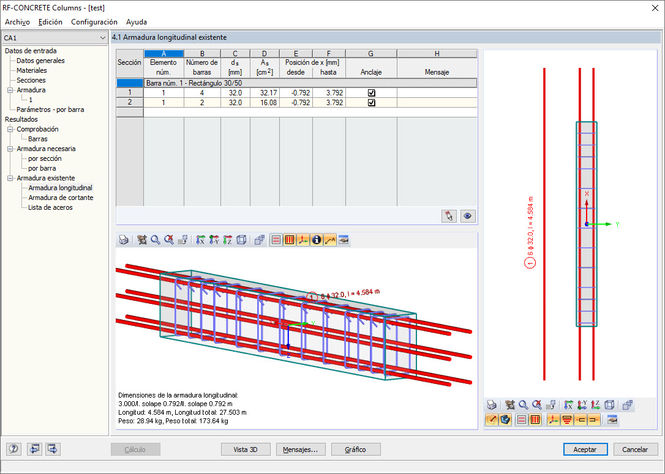665x474 pixels.
Task: Toggle member line display in right drawing toolbar
Action: click(492, 420)
